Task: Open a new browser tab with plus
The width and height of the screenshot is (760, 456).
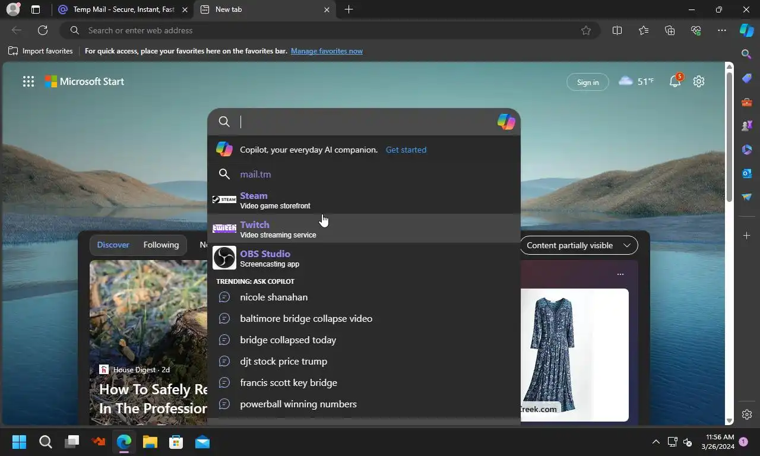Action: pyautogui.click(x=349, y=9)
